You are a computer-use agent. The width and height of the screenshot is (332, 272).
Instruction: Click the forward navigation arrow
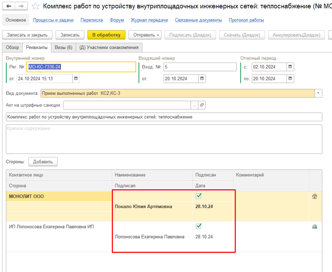21,6
